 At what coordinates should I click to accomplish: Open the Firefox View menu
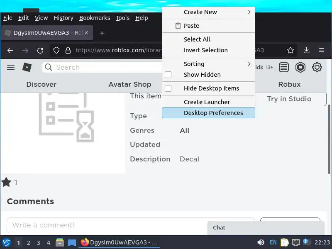point(41,18)
